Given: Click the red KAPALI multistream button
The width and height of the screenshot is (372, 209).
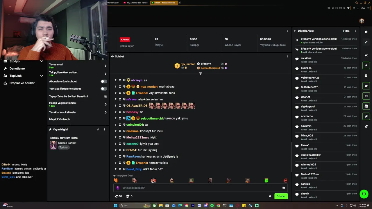Looking at the screenshot, I should coord(125,39).
